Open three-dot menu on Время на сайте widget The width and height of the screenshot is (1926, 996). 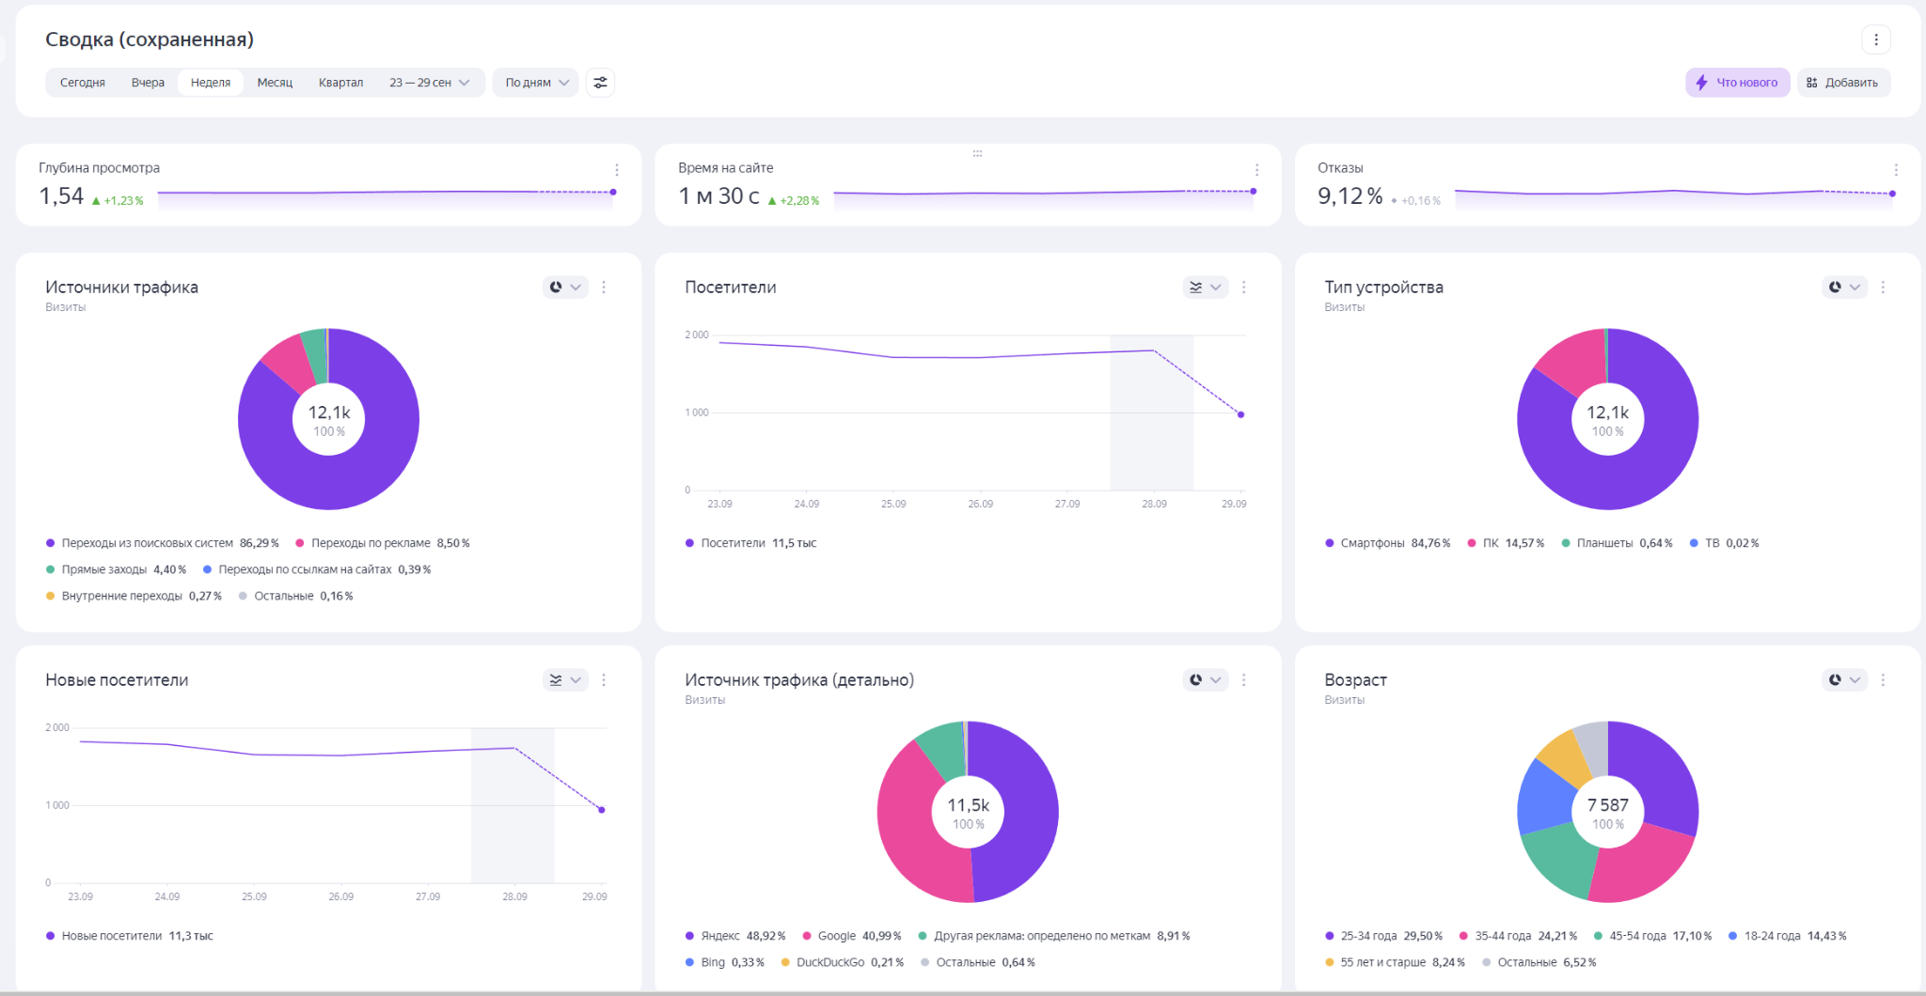(x=1256, y=170)
